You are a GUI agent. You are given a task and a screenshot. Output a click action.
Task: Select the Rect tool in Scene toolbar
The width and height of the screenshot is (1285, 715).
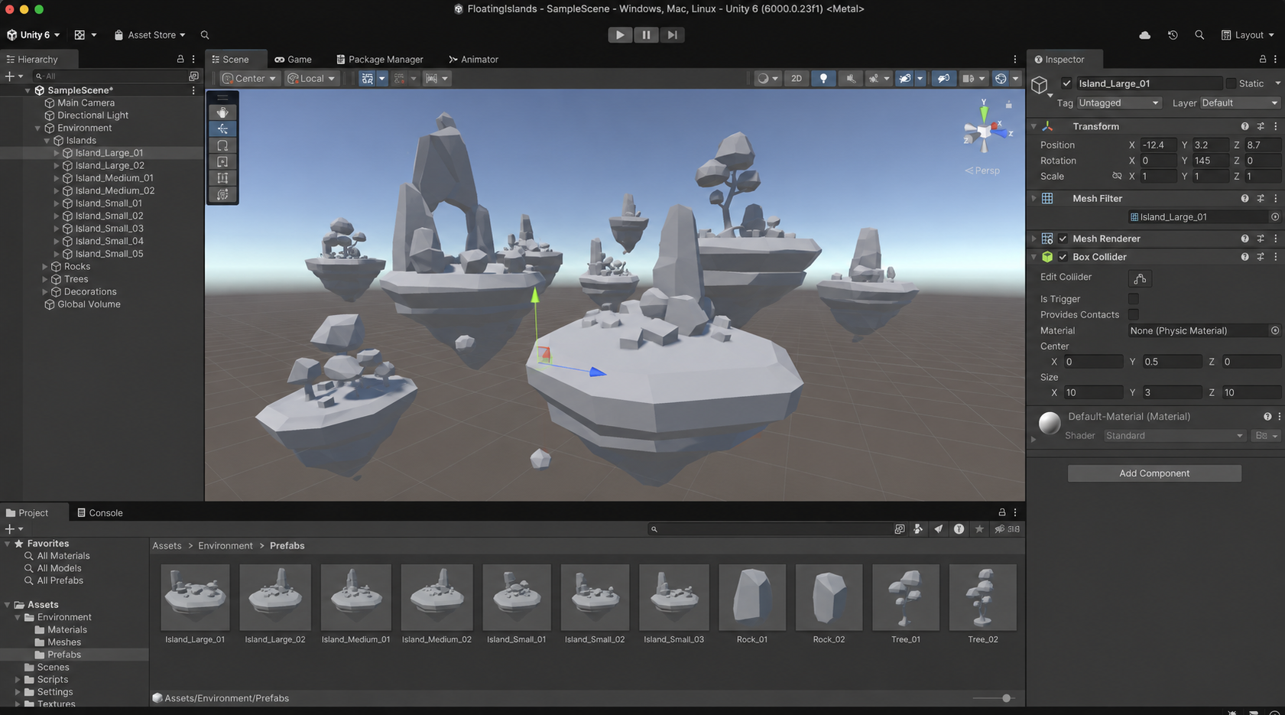coord(222,178)
